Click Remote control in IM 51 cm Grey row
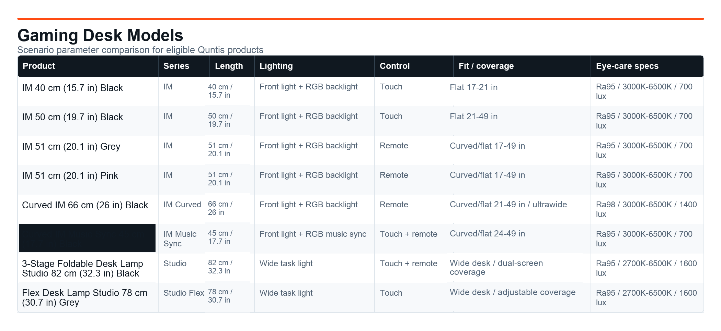 pyautogui.click(x=394, y=146)
